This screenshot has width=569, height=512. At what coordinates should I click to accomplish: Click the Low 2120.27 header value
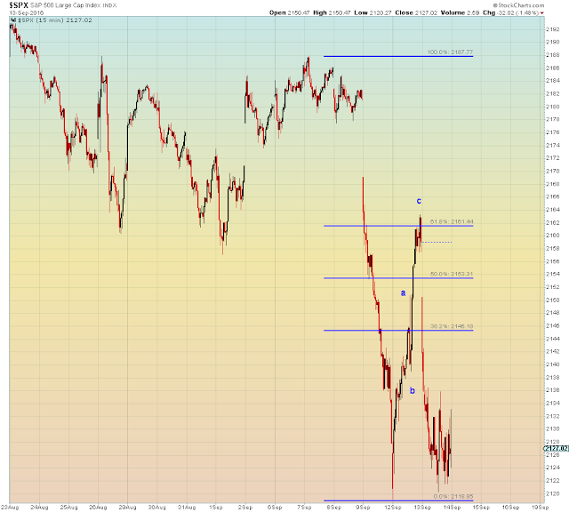(373, 12)
